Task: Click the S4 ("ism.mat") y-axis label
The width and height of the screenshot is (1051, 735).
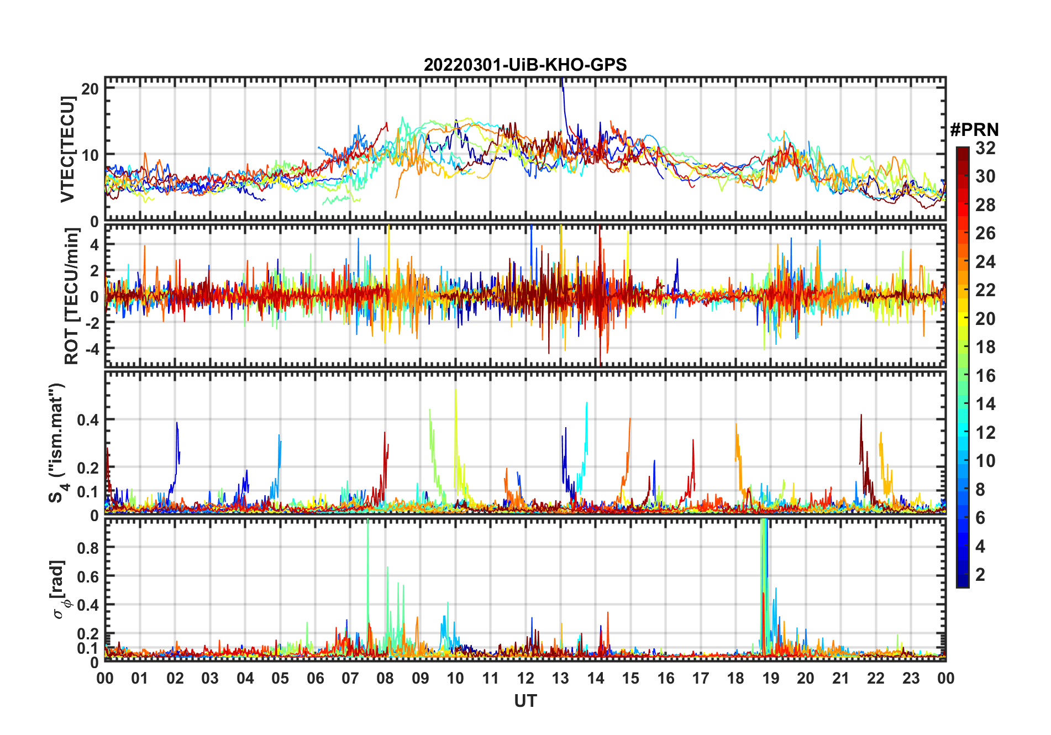Action: point(57,443)
